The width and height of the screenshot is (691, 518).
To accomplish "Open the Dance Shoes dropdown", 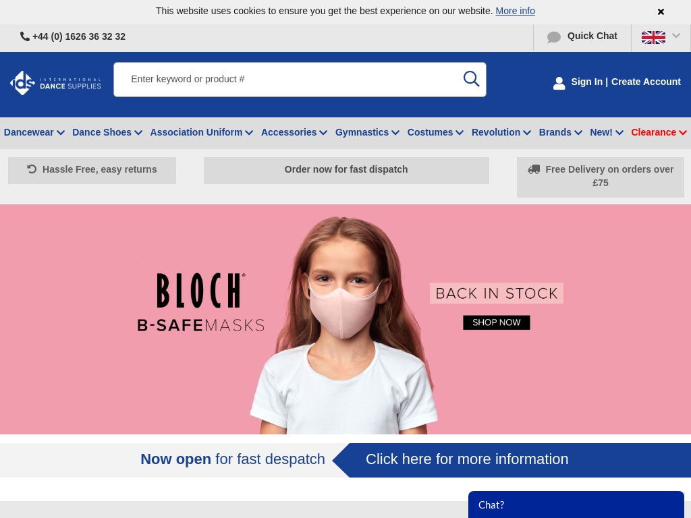I will (x=107, y=132).
